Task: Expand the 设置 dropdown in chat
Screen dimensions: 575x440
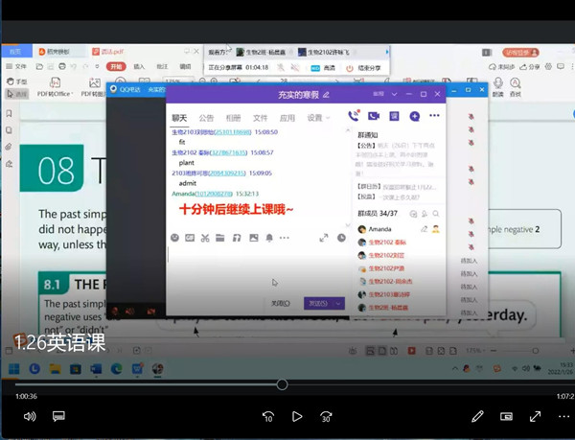Action: point(317,118)
